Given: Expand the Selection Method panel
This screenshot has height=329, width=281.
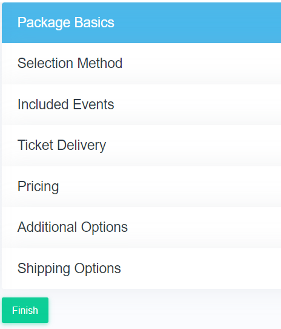Looking at the screenshot, I should point(141,64).
